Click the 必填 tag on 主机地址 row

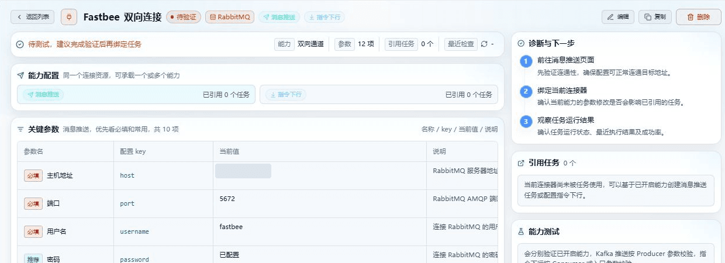coord(33,175)
